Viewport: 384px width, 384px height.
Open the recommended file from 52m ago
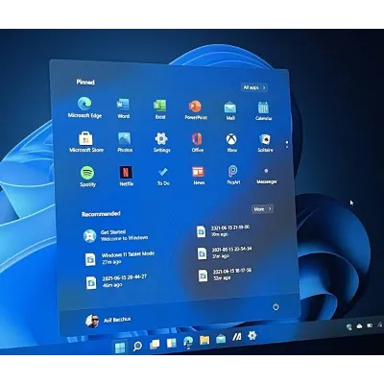(225, 275)
